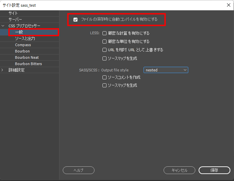This screenshot has height=181, width=234.
Task: Toggle auto-compile on file save checkbox
Action: [75, 20]
